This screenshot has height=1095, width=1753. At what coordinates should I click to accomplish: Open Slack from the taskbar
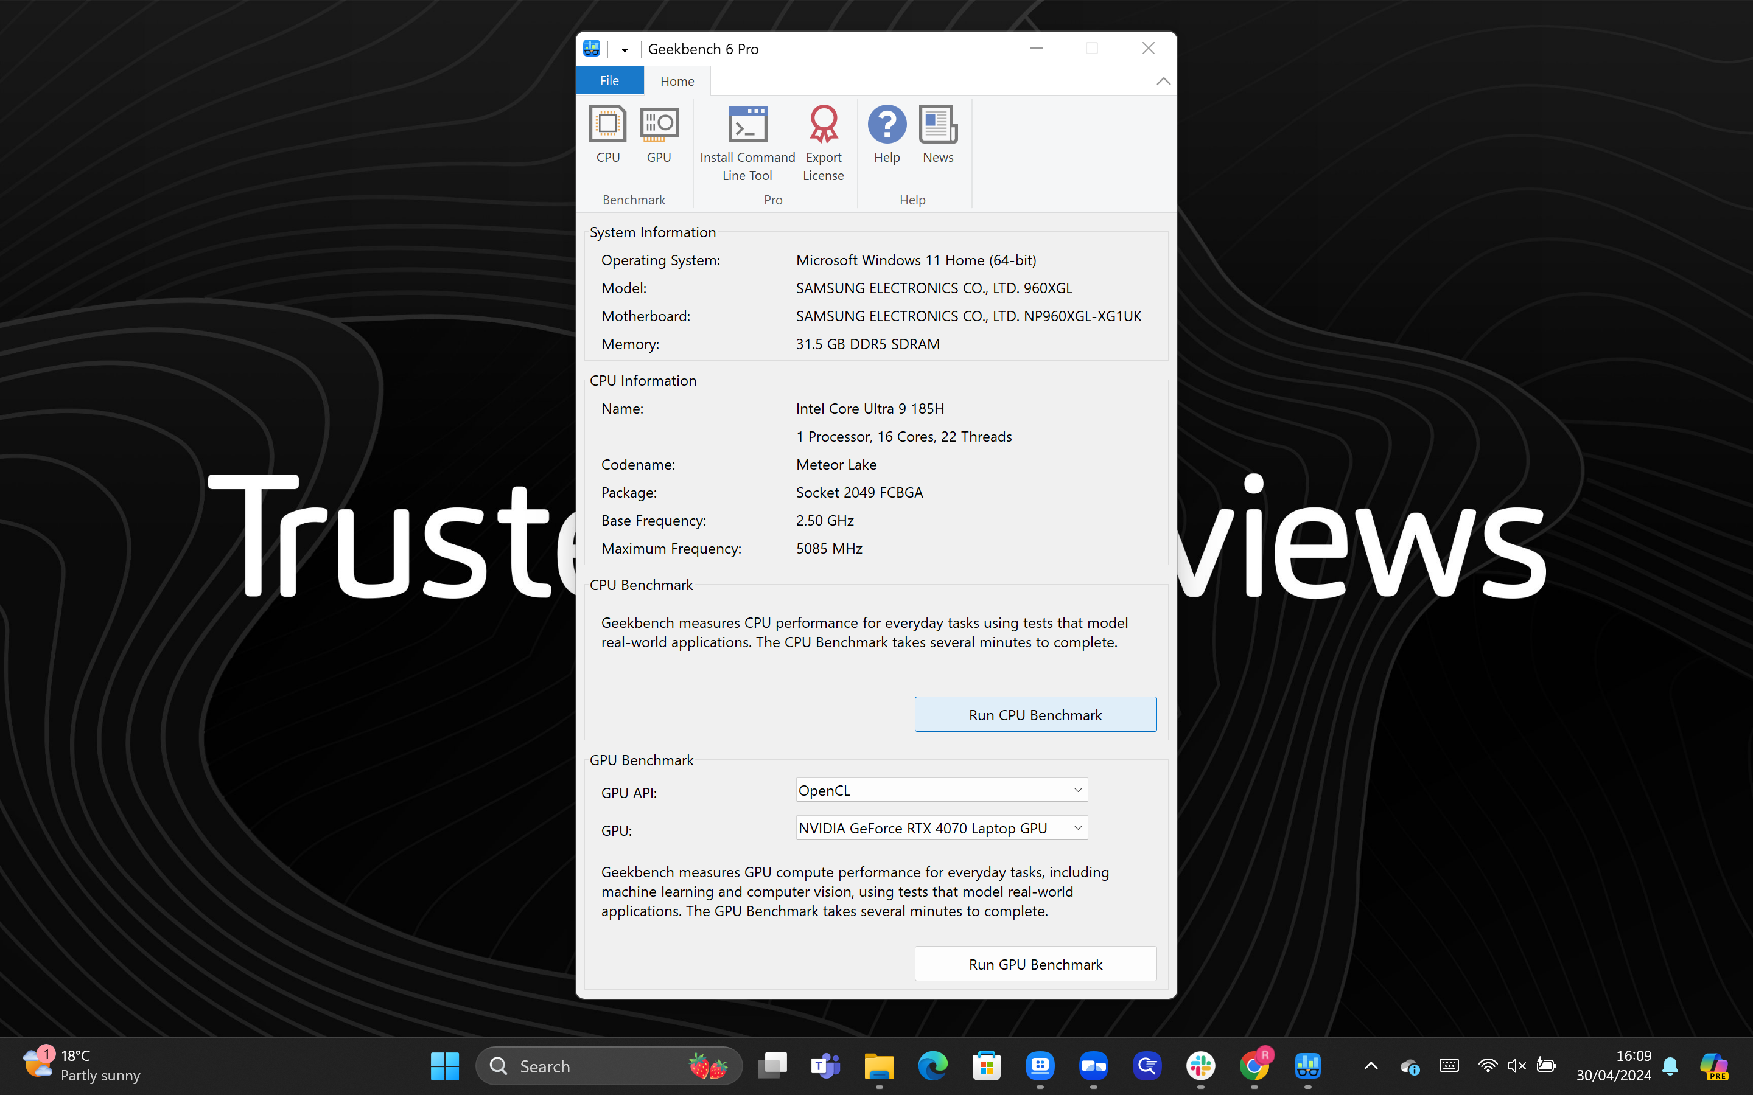tap(1201, 1066)
